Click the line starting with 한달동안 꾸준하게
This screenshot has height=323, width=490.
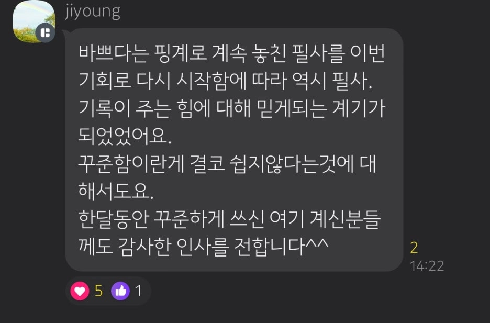tap(229, 219)
